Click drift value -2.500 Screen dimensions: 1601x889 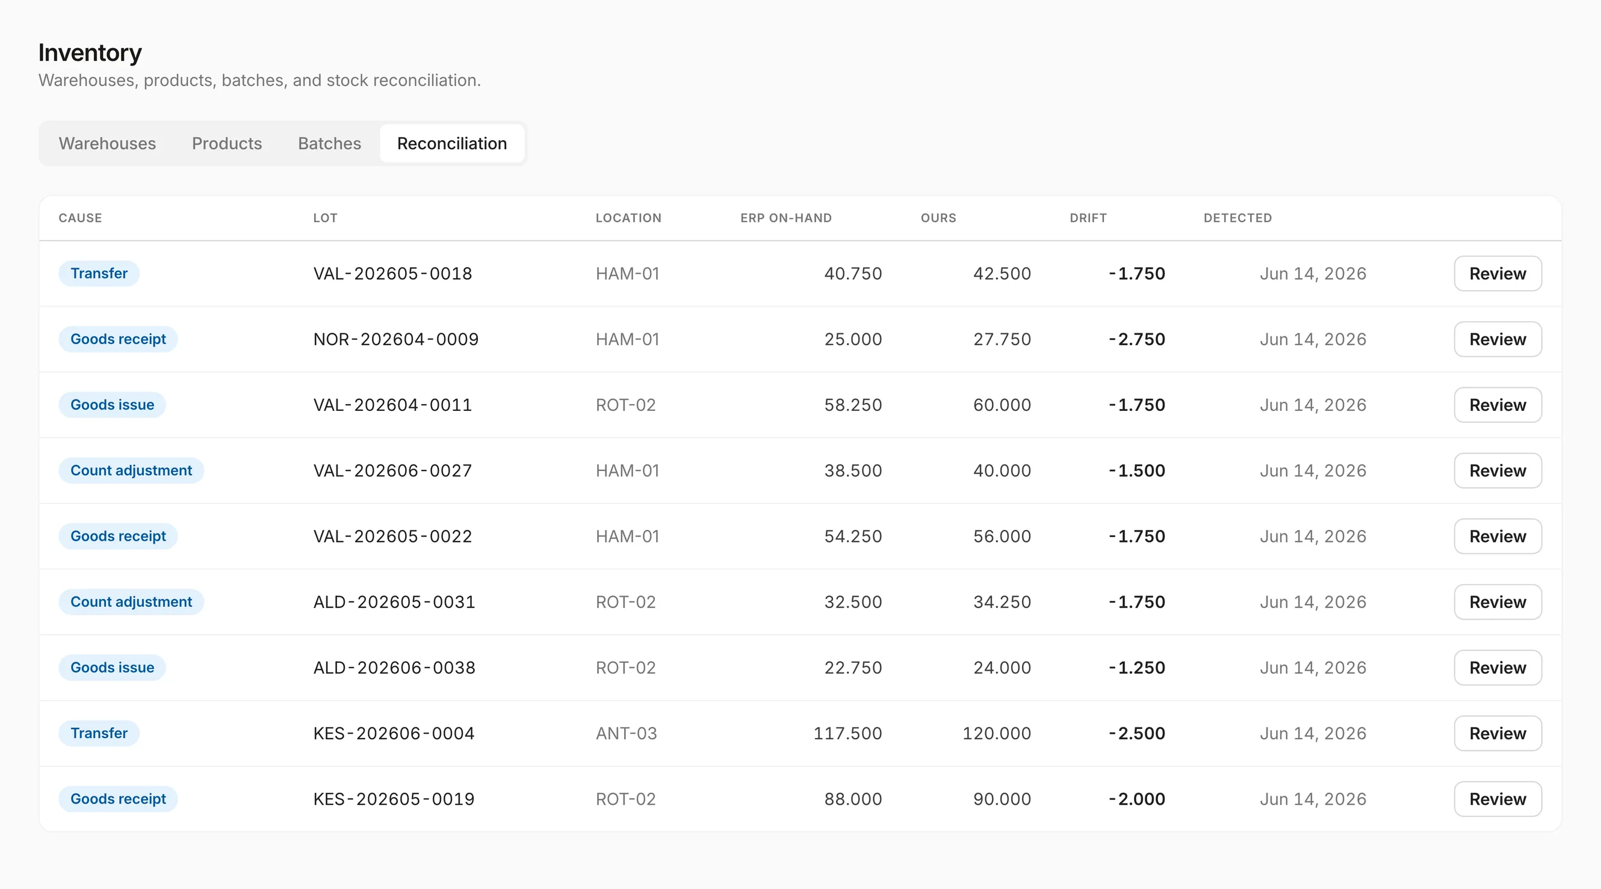point(1137,733)
